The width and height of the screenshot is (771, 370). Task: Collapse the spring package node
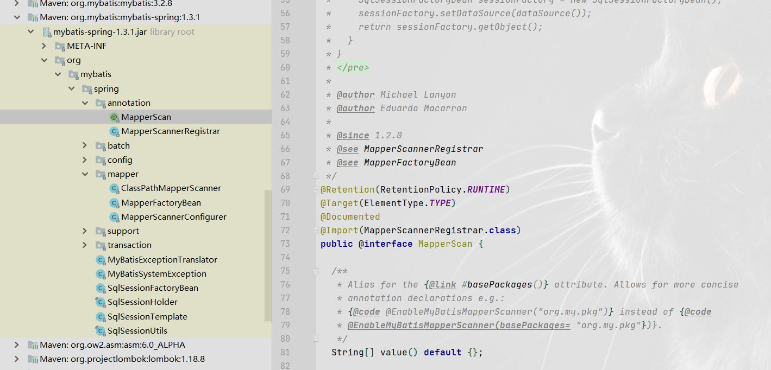(x=71, y=89)
